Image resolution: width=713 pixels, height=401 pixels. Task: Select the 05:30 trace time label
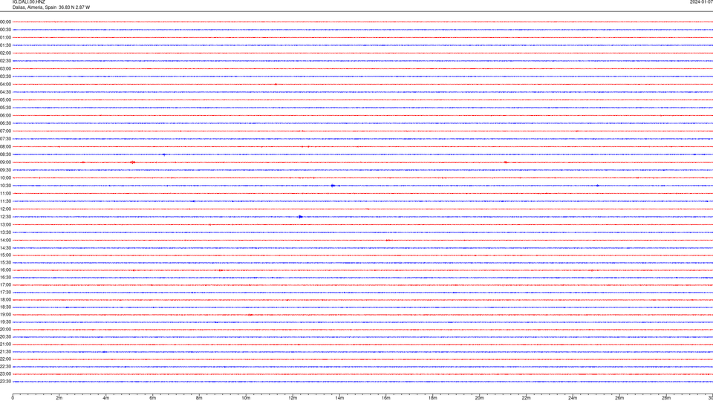click(x=5, y=108)
